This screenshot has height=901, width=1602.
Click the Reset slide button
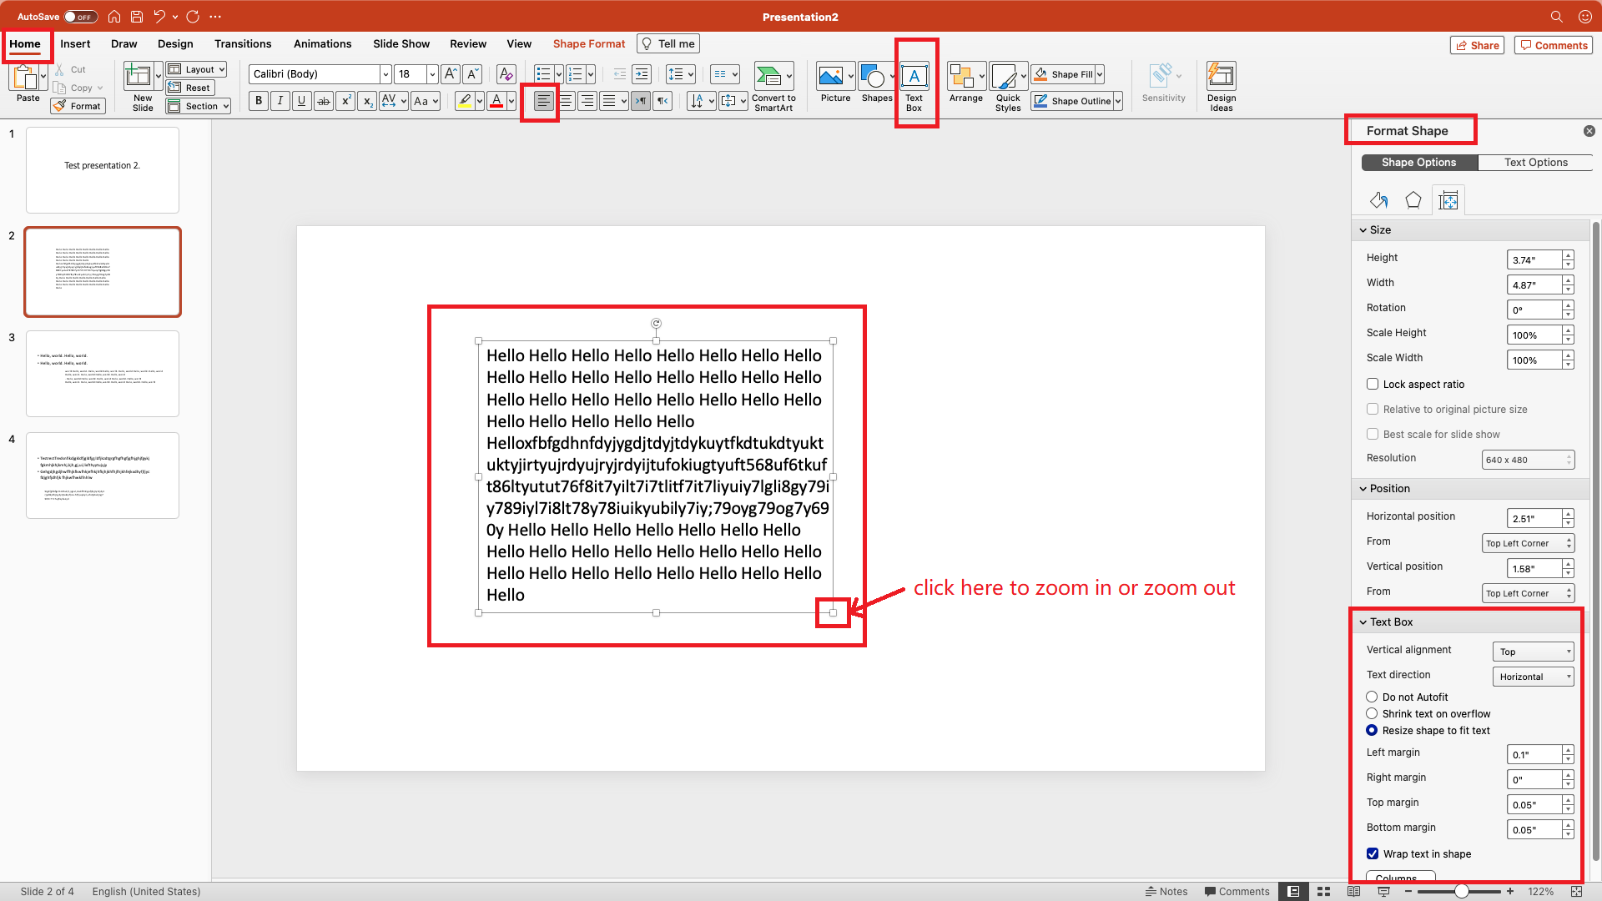coord(190,88)
